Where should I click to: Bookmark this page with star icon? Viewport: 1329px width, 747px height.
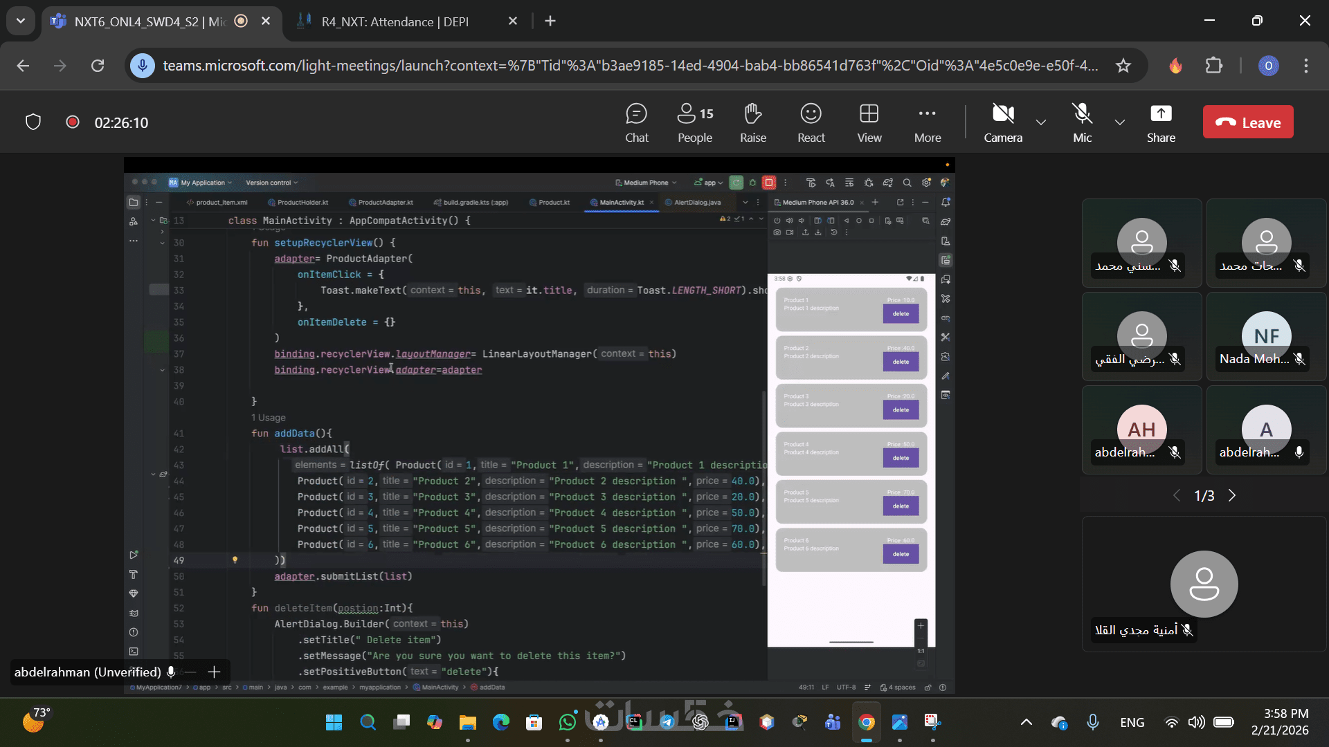[x=1123, y=66]
